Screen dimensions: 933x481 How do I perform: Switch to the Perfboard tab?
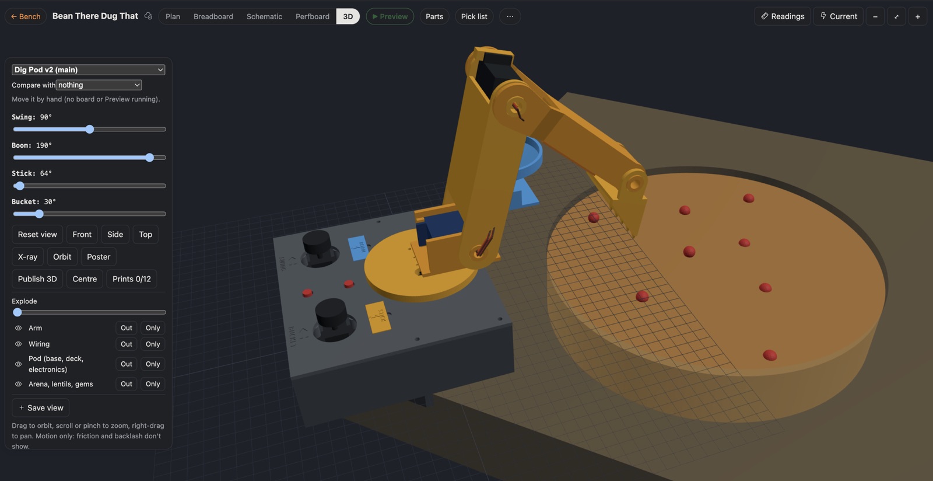click(x=313, y=16)
